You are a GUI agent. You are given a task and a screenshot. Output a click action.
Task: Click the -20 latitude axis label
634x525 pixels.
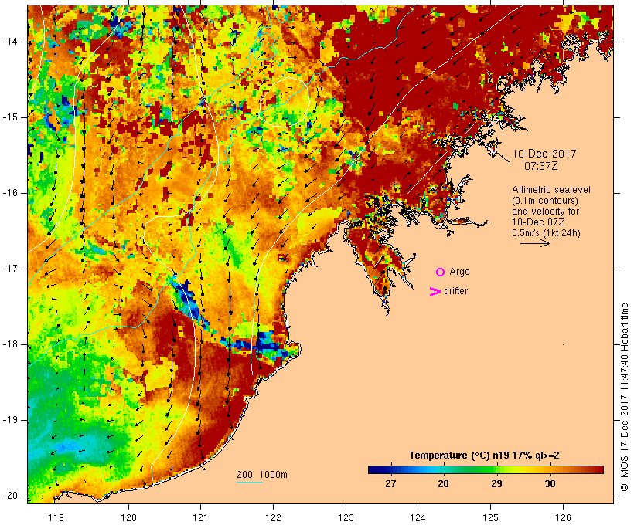(x=10, y=496)
